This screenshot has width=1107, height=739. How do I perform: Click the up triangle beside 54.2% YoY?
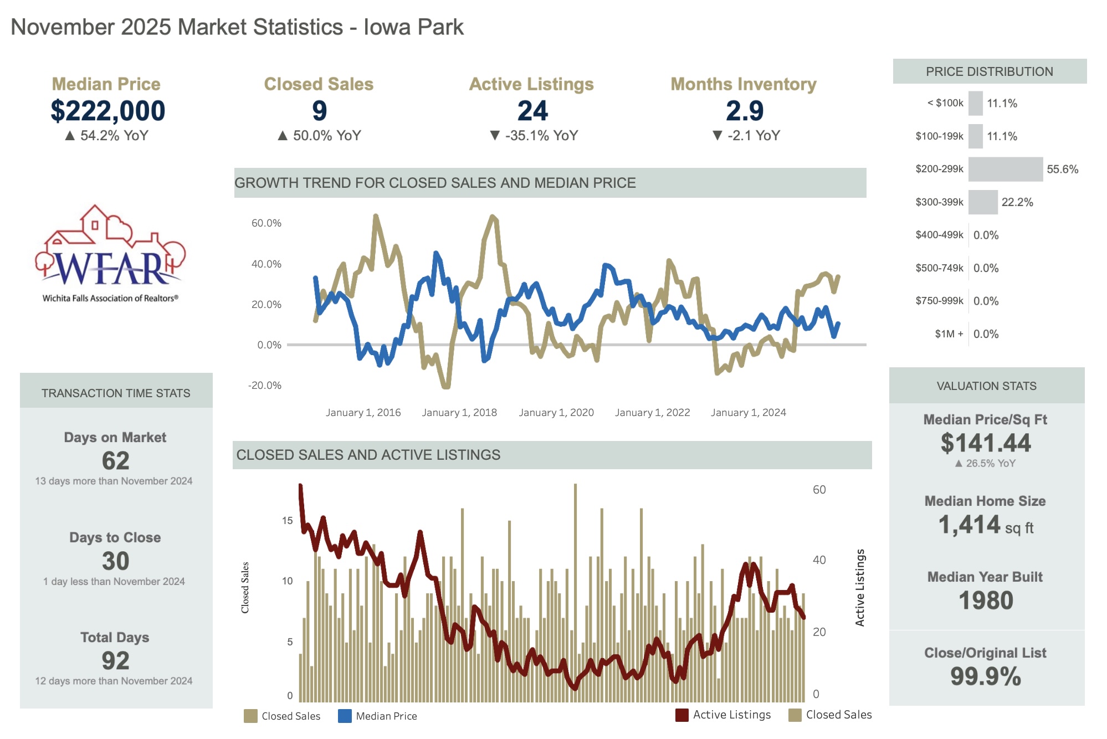click(x=70, y=136)
